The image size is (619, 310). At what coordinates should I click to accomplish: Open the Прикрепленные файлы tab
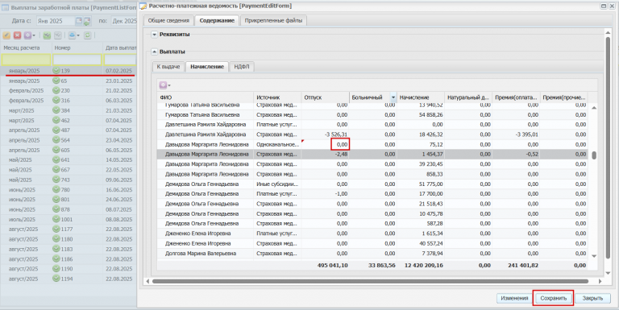click(273, 20)
